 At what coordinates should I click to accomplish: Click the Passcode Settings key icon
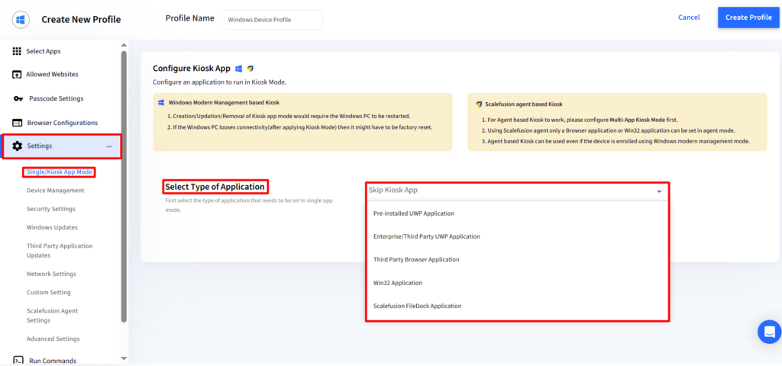[18, 98]
